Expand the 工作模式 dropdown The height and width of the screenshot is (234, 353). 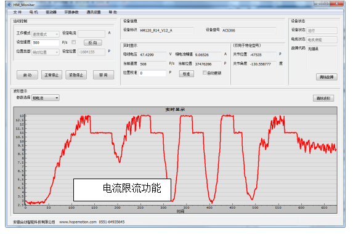coord(46,34)
